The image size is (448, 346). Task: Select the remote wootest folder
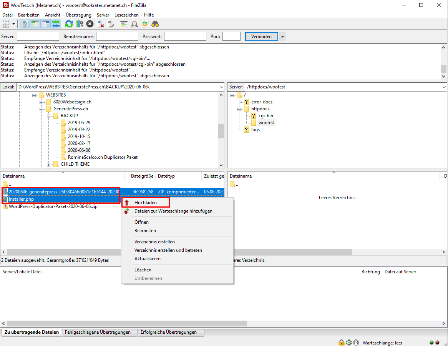267,123
